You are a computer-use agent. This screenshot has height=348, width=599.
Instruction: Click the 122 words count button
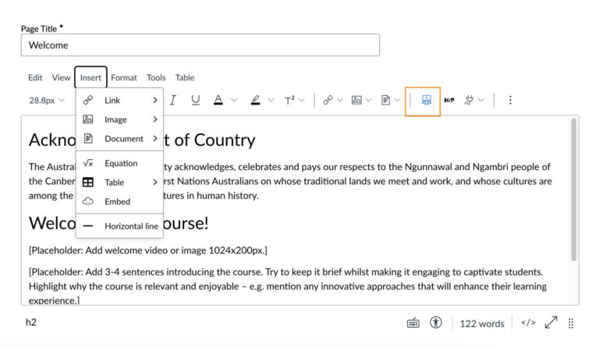pos(482,323)
